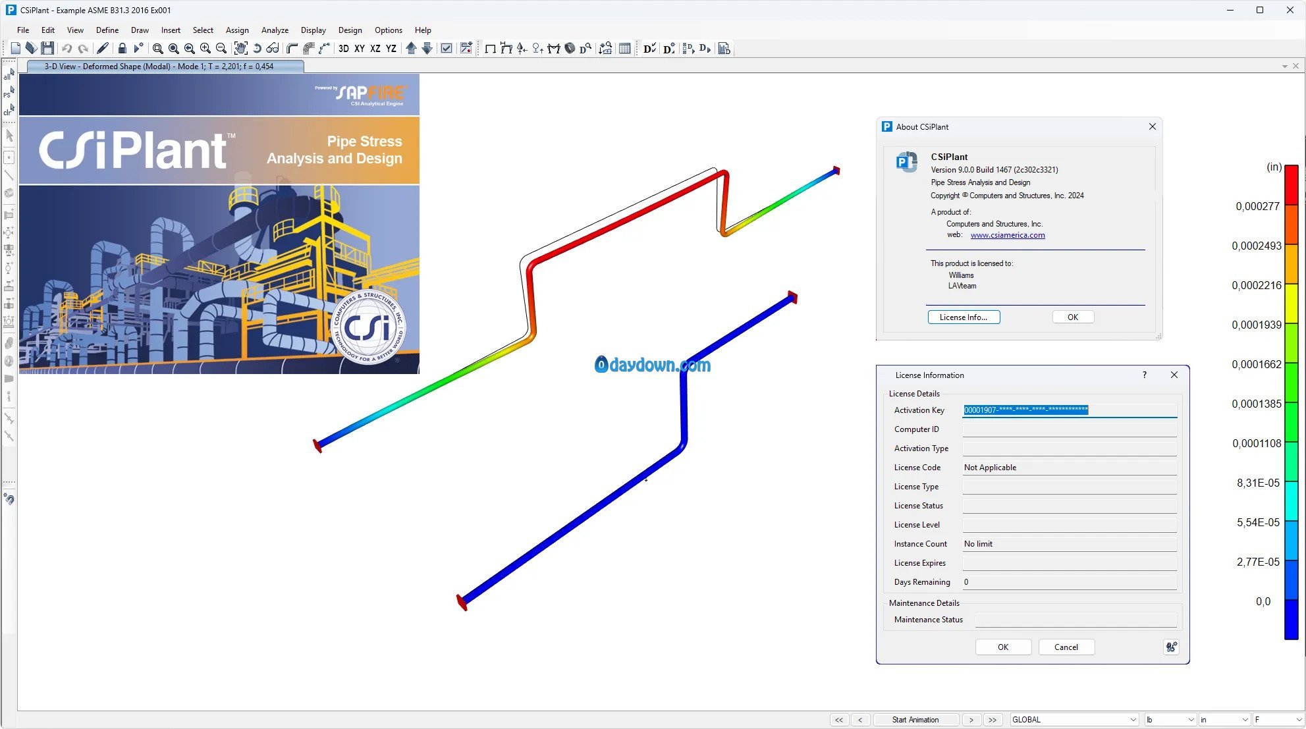The height and width of the screenshot is (729, 1306).
Task: Click the rotate 3D view icon
Action: [257, 48]
